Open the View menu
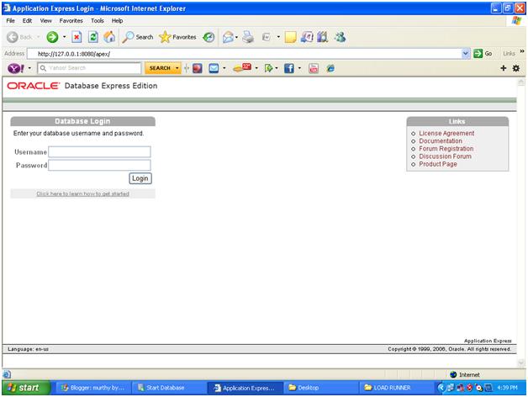This screenshot has width=528, height=397. pos(45,20)
